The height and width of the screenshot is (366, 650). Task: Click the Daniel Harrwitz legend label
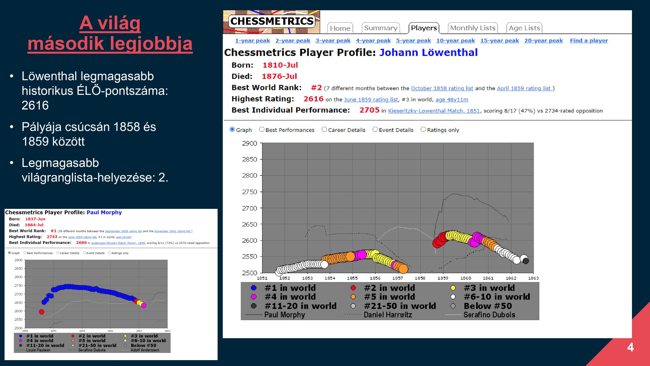tap(388, 315)
